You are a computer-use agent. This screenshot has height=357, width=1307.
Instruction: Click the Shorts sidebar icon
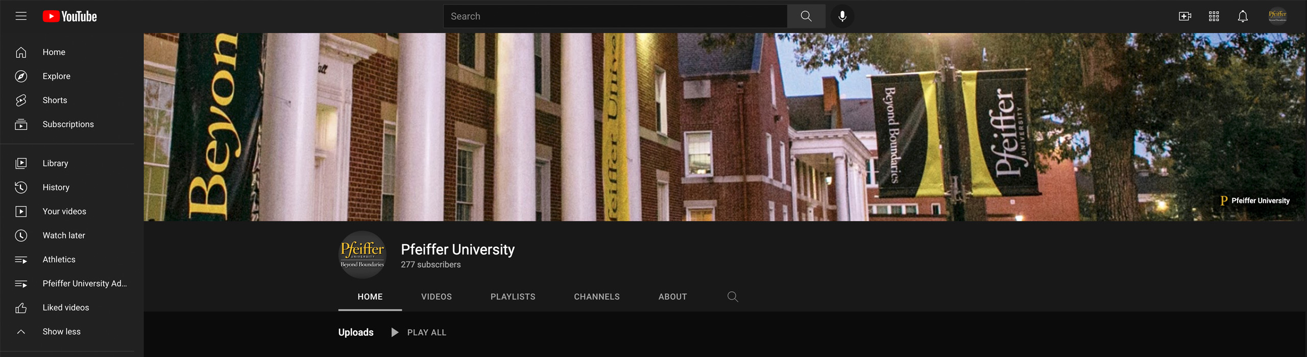pyautogui.click(x=21, y=100)
